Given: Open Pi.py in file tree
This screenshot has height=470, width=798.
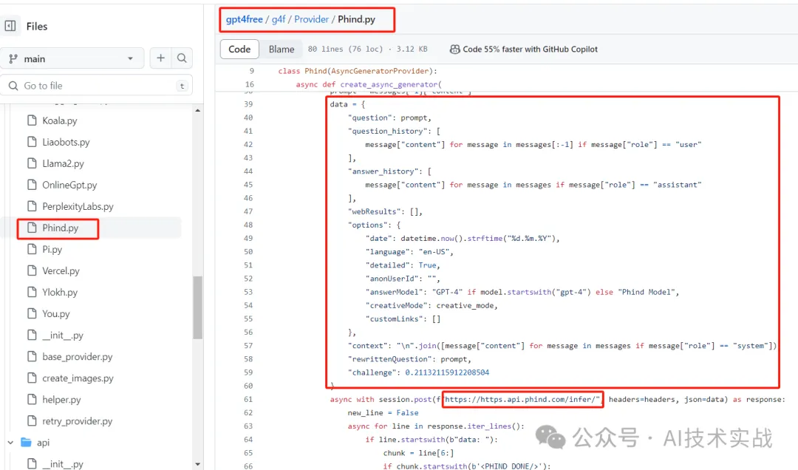Looking at the screenshot, I should coord(52,250).
